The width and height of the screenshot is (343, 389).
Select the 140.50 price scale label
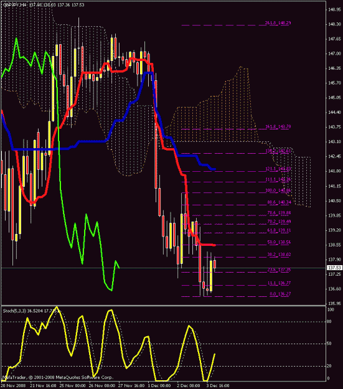[x=334, y=200]
